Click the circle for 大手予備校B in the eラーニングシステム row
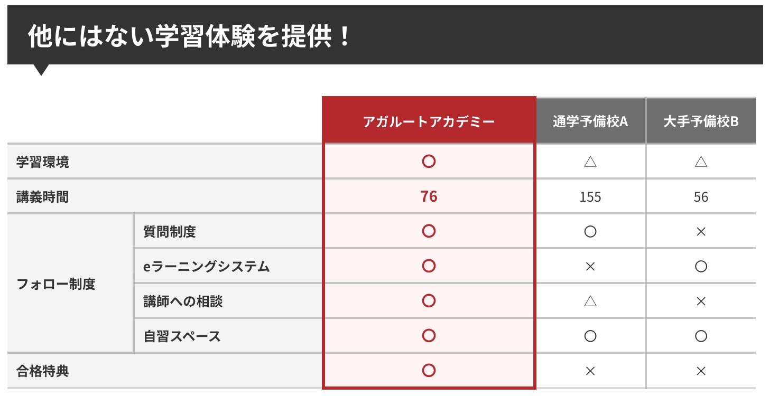Image resolution: width=769 pixels, height=396 pixels. point(701,267)
